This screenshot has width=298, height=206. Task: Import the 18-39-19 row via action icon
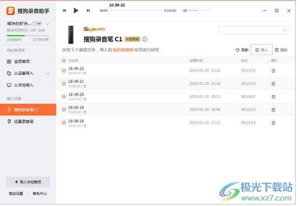click(273, 110)
